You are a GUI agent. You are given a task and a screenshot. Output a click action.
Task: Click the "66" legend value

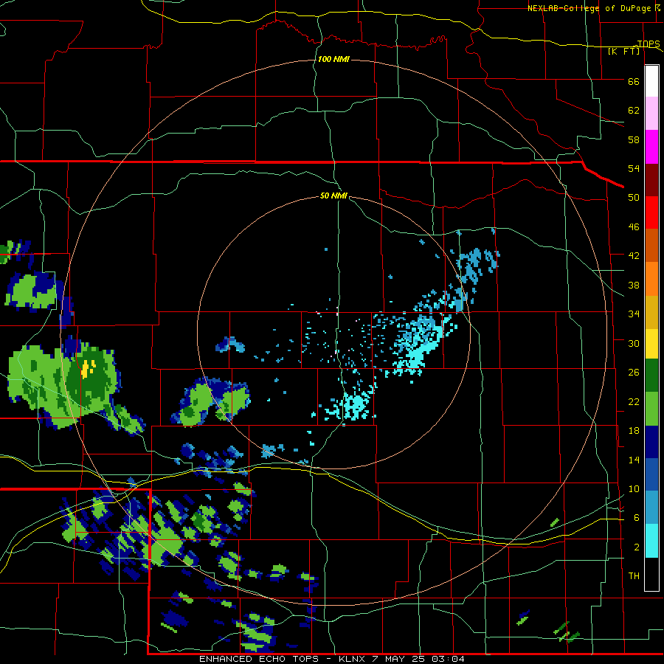[x=634, y=81]
